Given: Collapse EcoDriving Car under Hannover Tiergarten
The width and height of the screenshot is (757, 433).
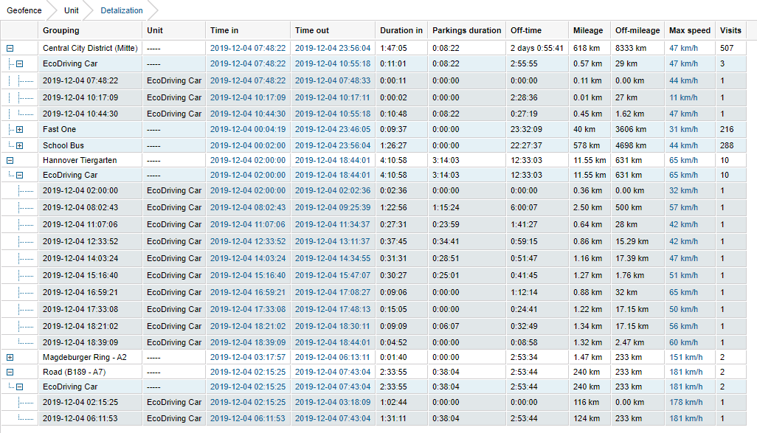Looking at the screenshot, I should pyautogui.click(x=20, y=176).
